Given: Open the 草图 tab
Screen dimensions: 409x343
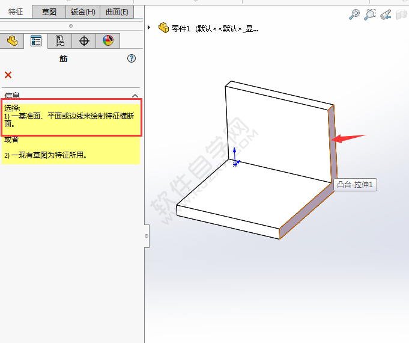Looking at the screenshot, I should click(49, 12).
